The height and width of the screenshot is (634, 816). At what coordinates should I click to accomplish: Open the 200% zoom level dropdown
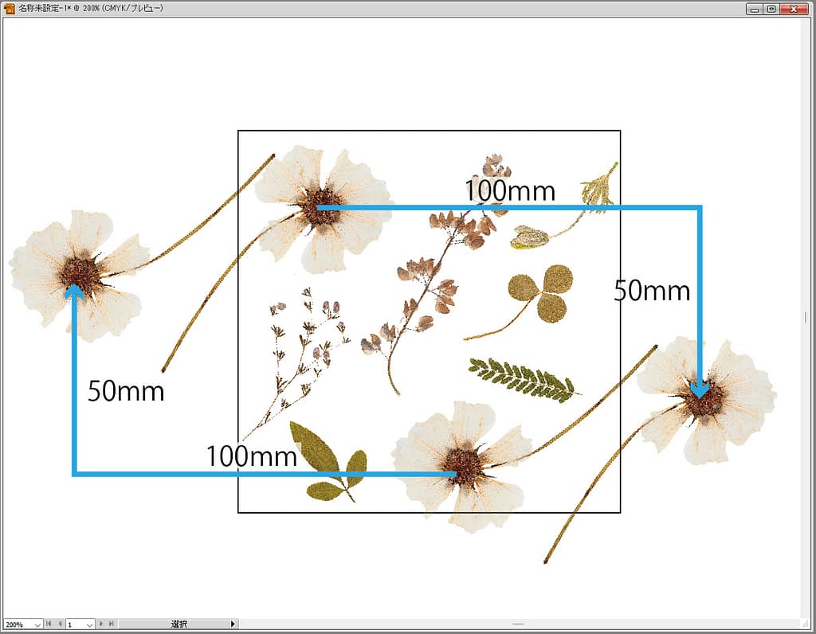(37, 624)
